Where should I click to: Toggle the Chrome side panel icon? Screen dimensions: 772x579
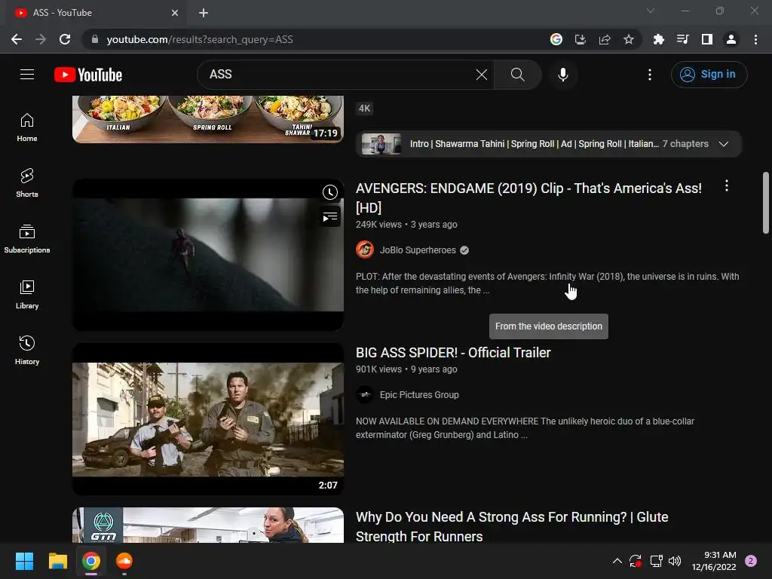click(707, 39)
